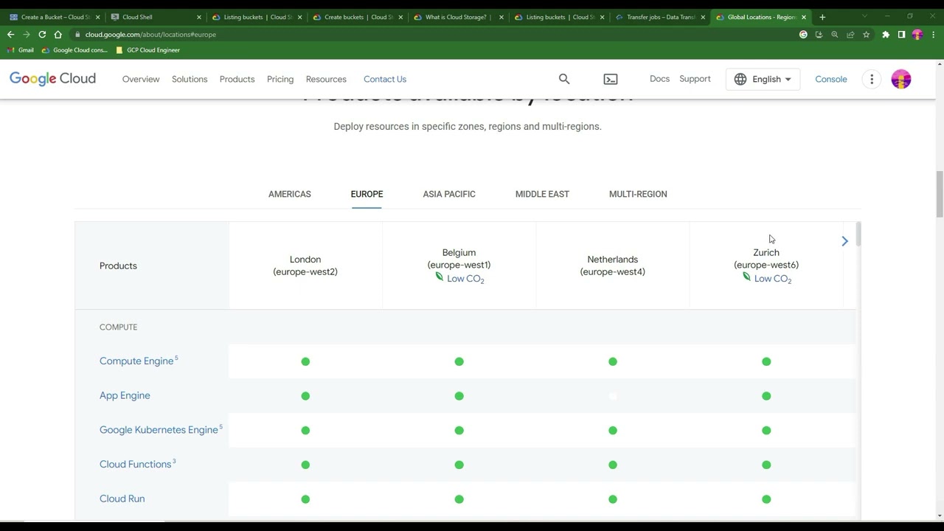The width and height of the screenshot is (944, 531).
Task: Switch to the AMERICAS tab
Action: click(290, 194)
